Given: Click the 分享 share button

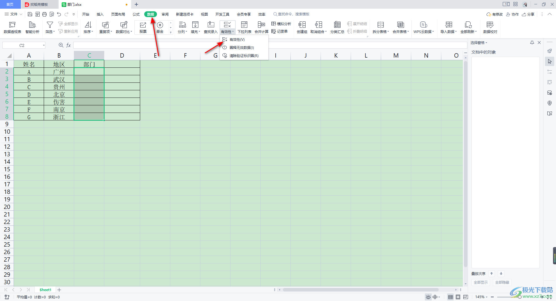Looking at the screenshot, I should [528, 14].
